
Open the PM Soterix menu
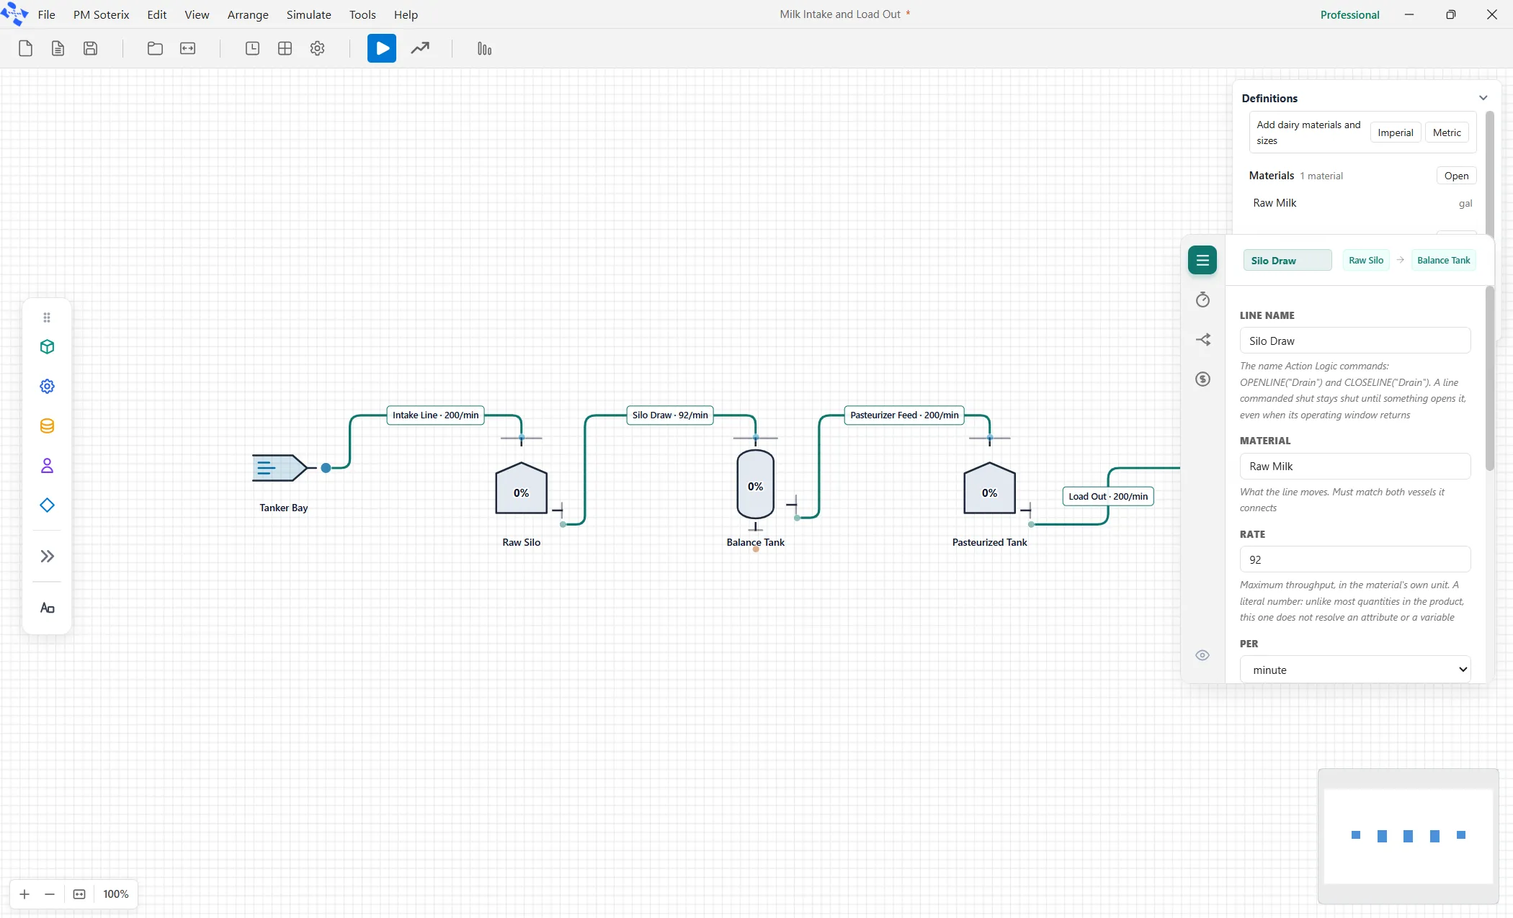coord(101,14)
